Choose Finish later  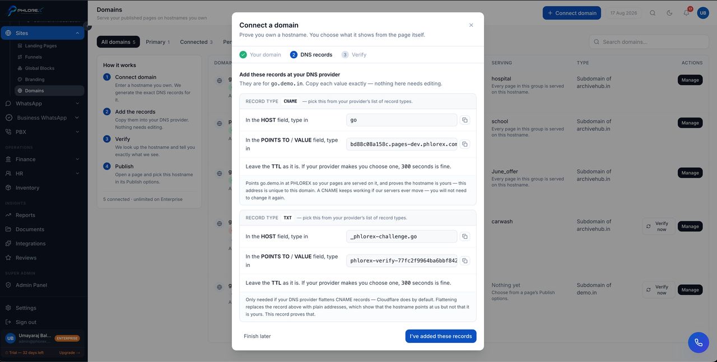click(257, 336)
